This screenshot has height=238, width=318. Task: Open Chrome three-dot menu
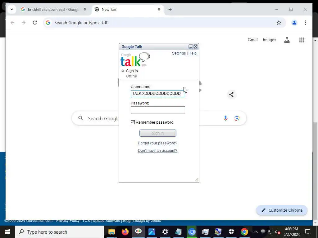[306, 23]
